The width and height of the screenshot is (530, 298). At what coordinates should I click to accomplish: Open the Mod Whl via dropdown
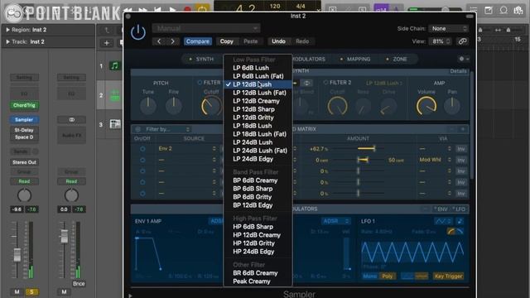(435, 160)
